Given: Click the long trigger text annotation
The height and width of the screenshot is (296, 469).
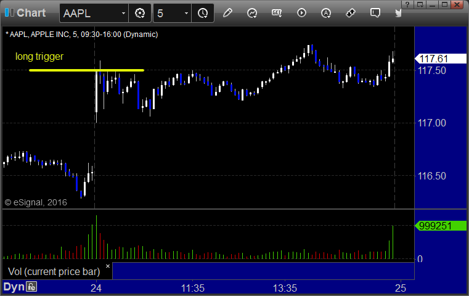Looking at the screenshot, I should tap(39, 56).
